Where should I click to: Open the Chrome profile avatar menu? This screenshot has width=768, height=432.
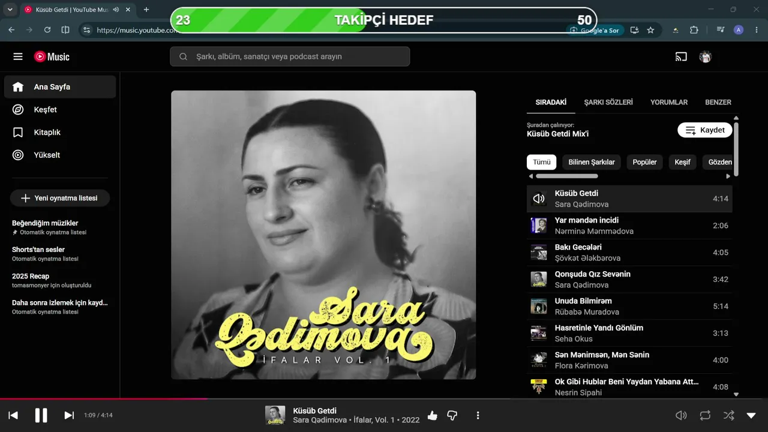[x=739, y=30]
